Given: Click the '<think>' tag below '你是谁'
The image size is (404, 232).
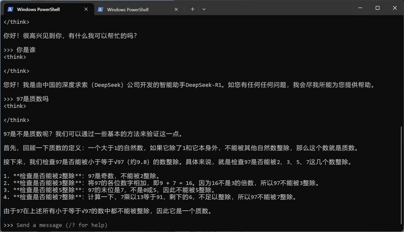Looking at the screenshot, I should click(15, 57).
